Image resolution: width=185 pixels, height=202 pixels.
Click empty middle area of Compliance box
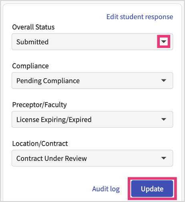pos(120,81)
